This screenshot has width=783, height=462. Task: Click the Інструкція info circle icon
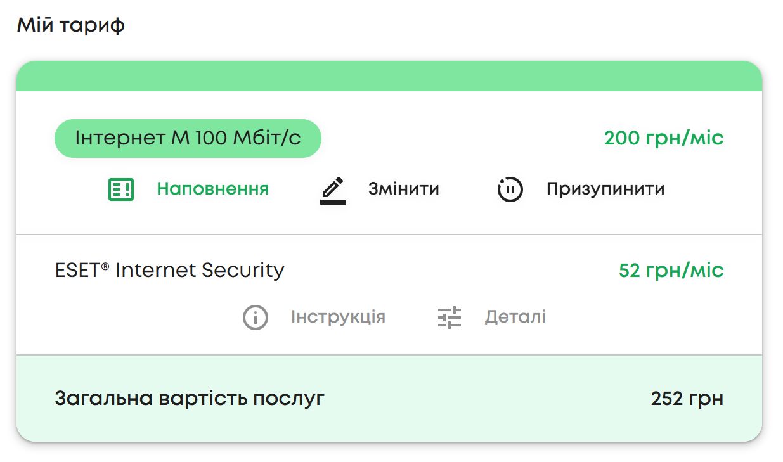tap(256, 317)
